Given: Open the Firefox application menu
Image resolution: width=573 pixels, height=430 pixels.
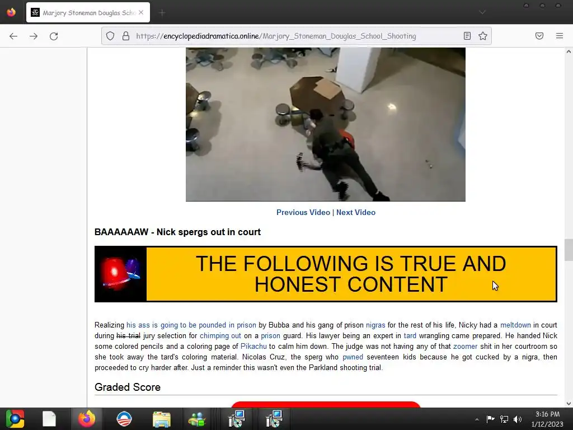Looking at the screenshot, I should [x=560, y=36].
